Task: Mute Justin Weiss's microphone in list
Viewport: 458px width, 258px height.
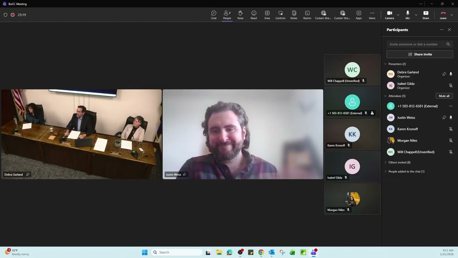Action: coord(451,118)
